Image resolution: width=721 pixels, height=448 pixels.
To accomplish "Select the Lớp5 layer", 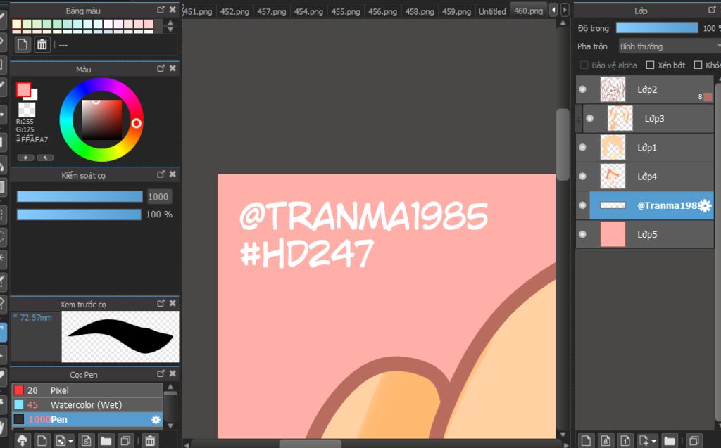I will pos(645,234).
